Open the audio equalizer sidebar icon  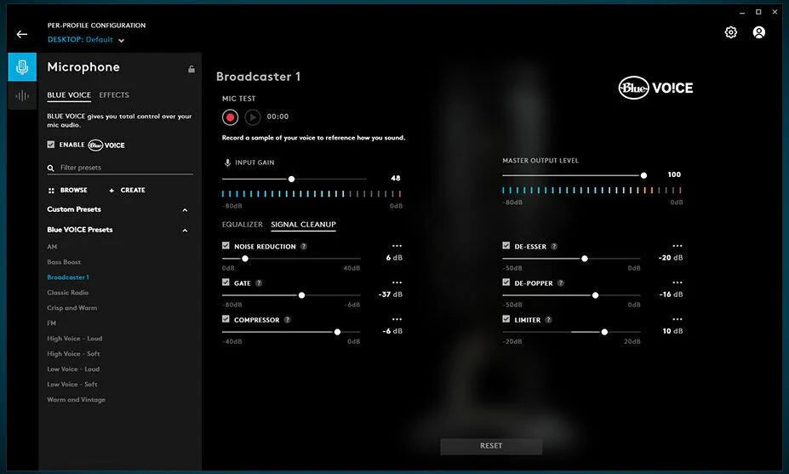click(x=22, y=96)
